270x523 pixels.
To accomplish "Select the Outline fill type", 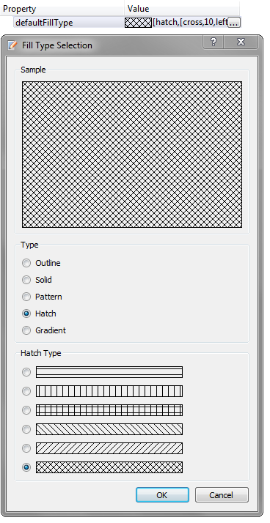I will click(x=26, y=263).
